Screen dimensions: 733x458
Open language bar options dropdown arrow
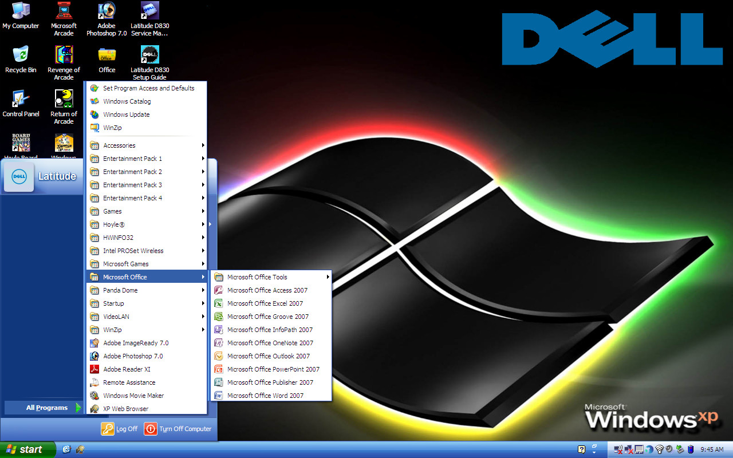tap(594, 452)
